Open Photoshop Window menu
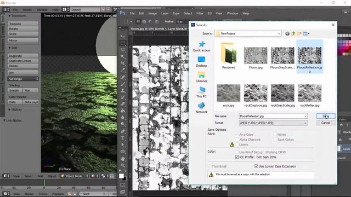The height and width of the screenshot is (197, 351). point(233,13)
